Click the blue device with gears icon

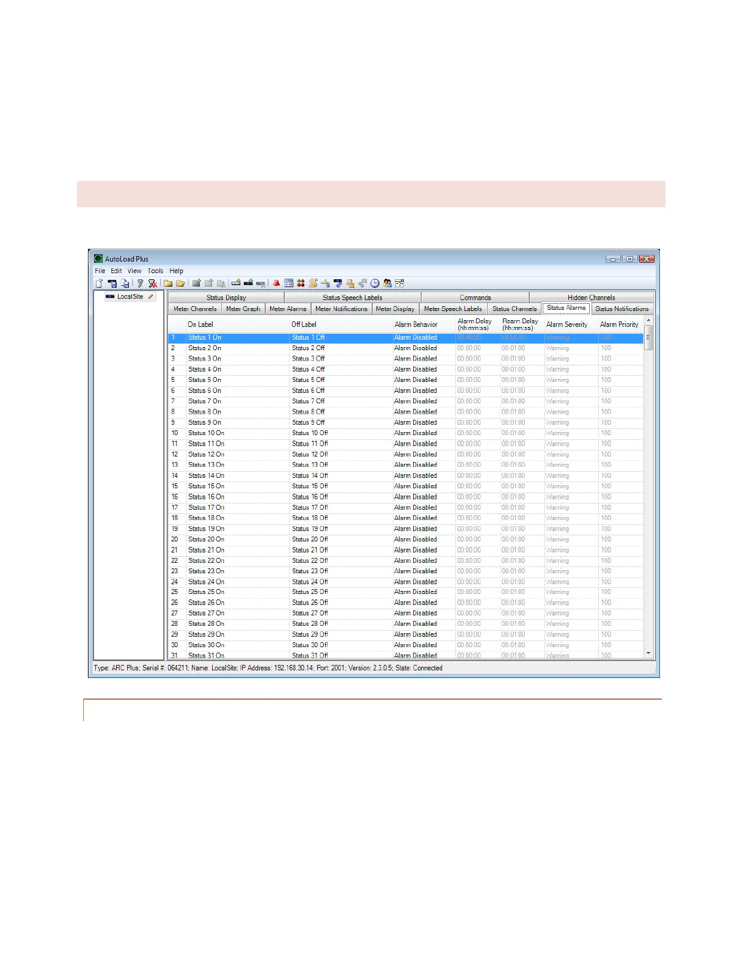pyautogui.click(x=337, y=284)
